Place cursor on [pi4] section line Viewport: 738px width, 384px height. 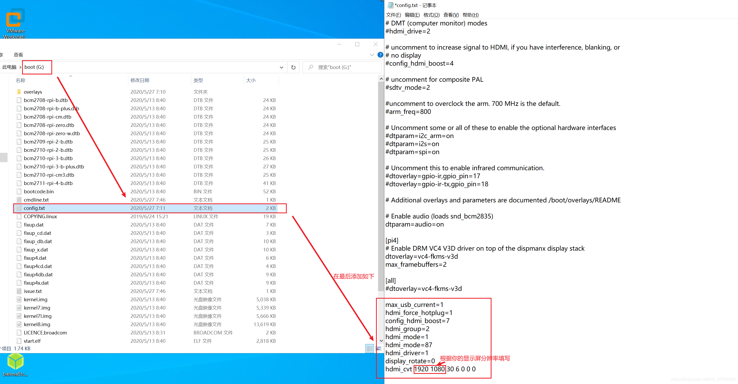click(x=392, y=240)
